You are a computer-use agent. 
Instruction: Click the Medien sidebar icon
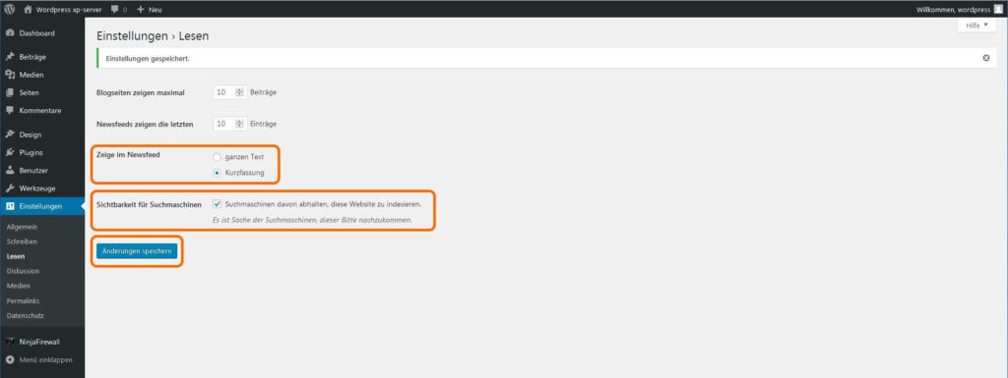point(10,75)
